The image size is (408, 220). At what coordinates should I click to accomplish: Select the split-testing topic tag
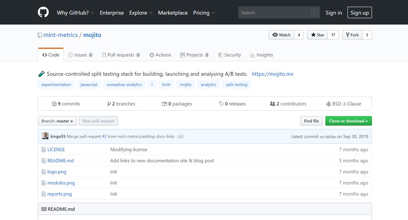(237, 85)
